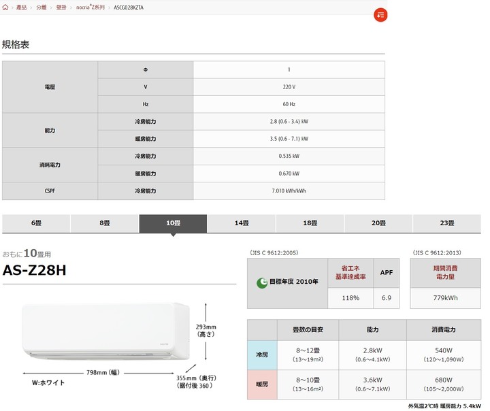Click the 外気温2℃時 暖房能力 5.4kW note

444,406
